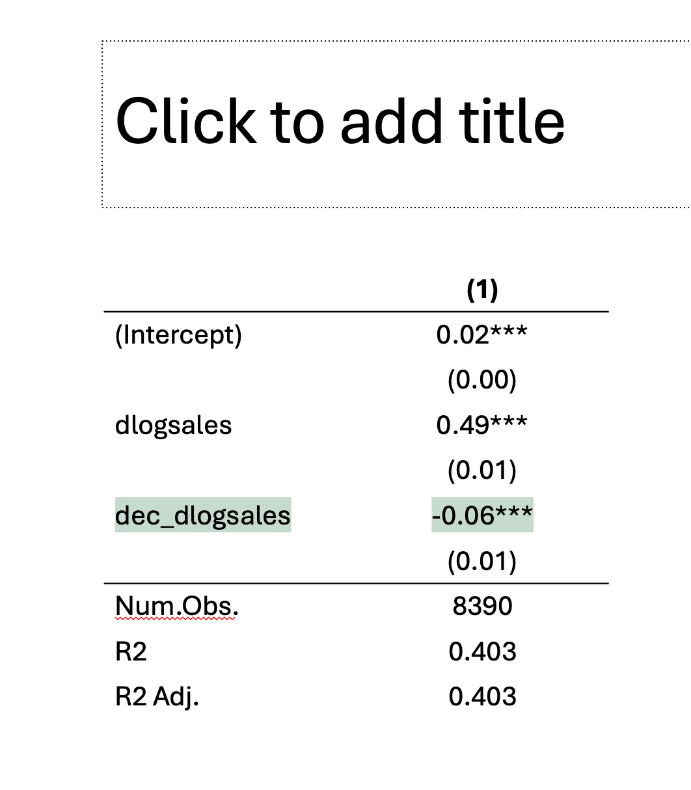Select the highlighted -0.06*** coefficient

point(481,515)
